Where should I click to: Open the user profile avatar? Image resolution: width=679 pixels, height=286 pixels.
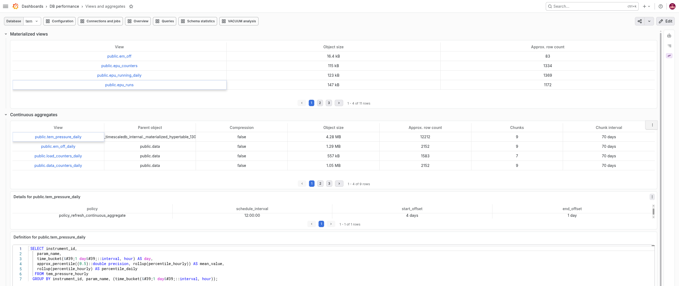point(672,6)
